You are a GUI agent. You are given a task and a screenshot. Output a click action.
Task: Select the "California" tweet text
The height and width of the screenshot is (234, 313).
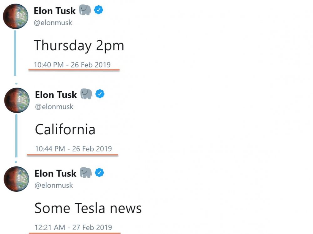click(x=65, y=129)
